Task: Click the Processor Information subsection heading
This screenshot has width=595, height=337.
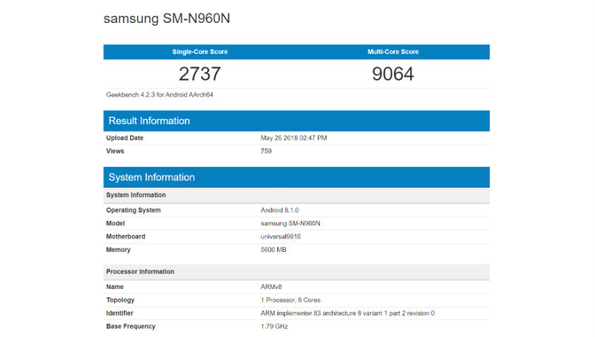Action: 140,272
